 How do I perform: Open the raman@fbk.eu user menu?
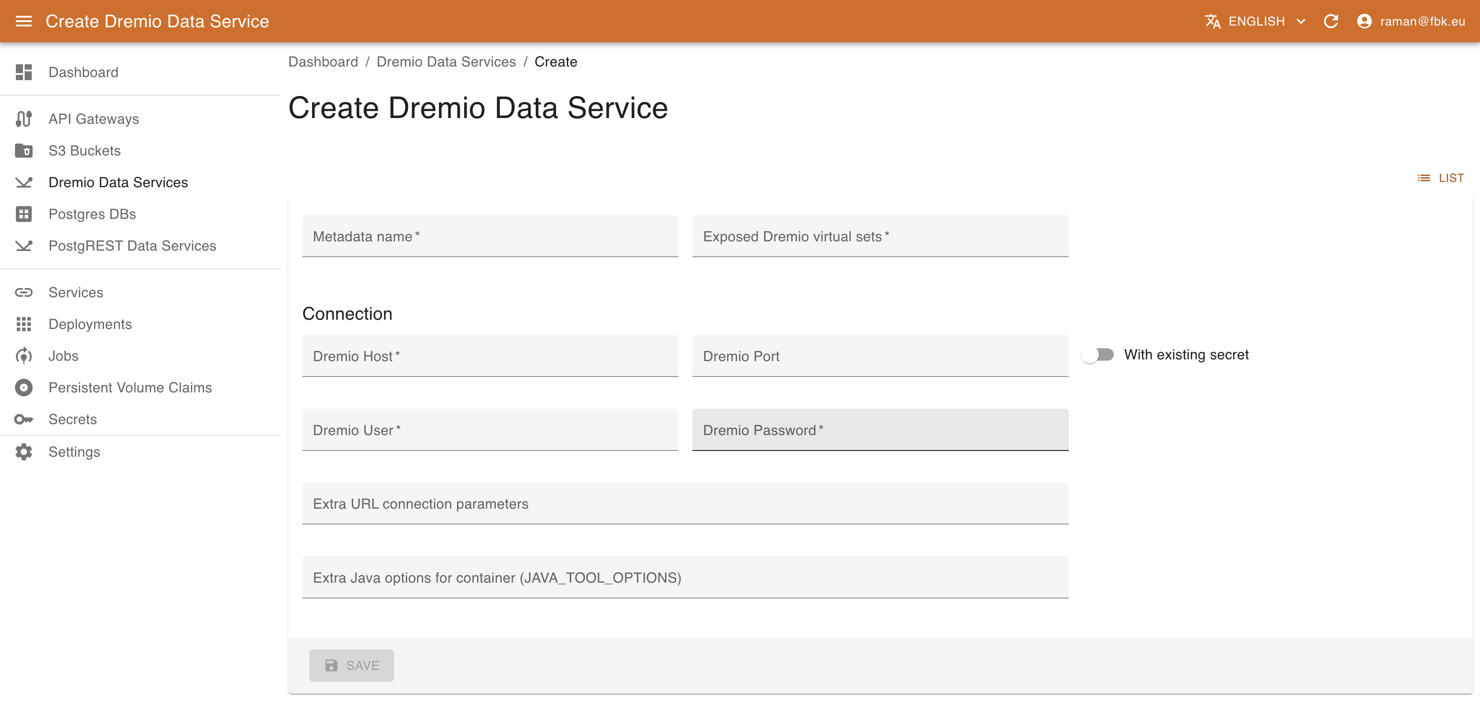(x=1410, y=21)
